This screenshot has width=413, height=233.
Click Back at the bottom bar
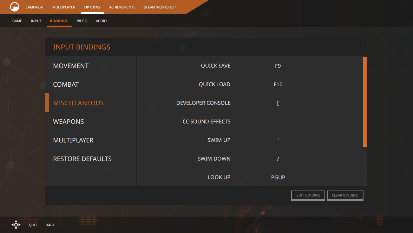50,225
